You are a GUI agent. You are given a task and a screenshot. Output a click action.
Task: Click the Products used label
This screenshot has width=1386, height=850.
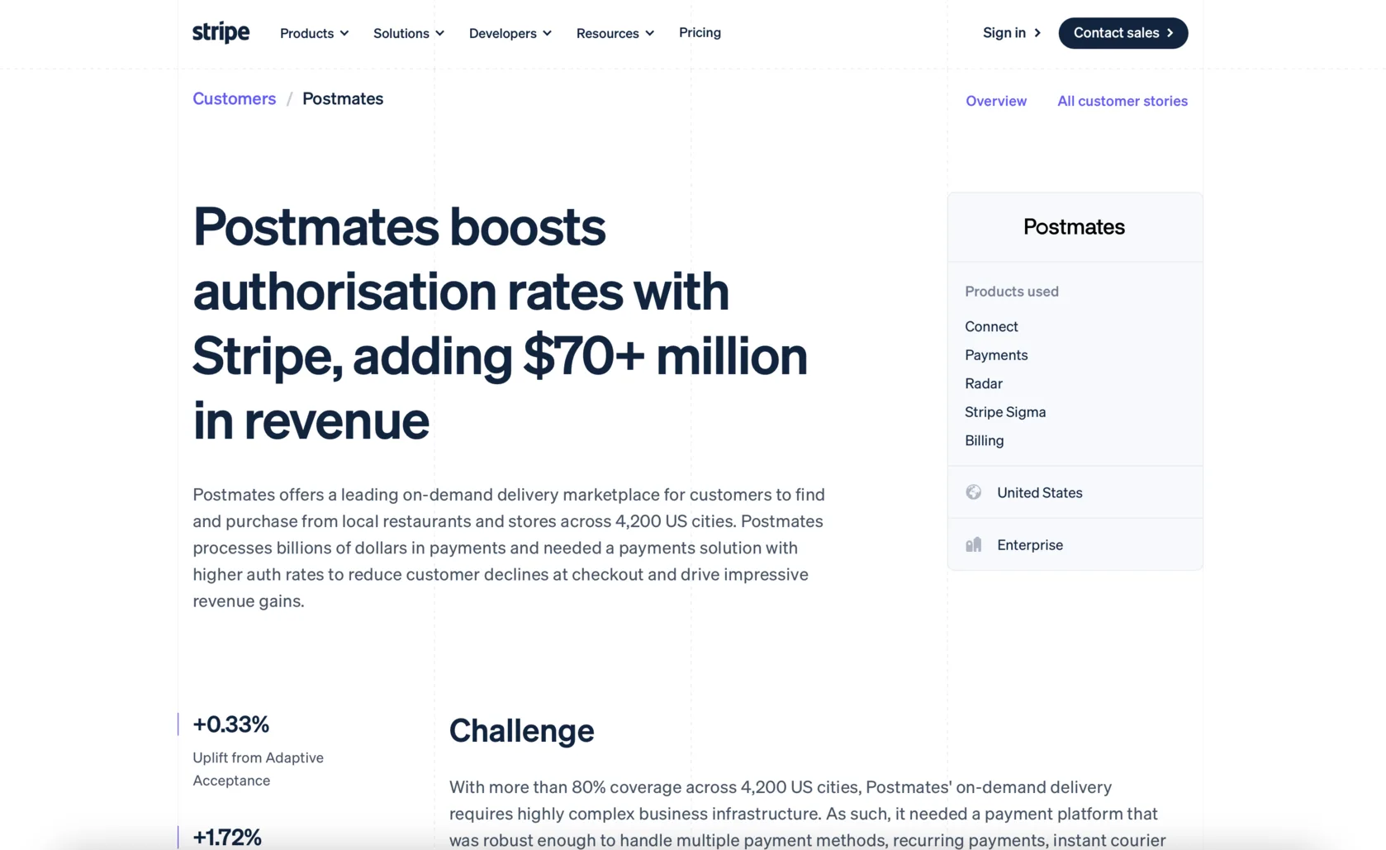click(x=1012, y=292)
